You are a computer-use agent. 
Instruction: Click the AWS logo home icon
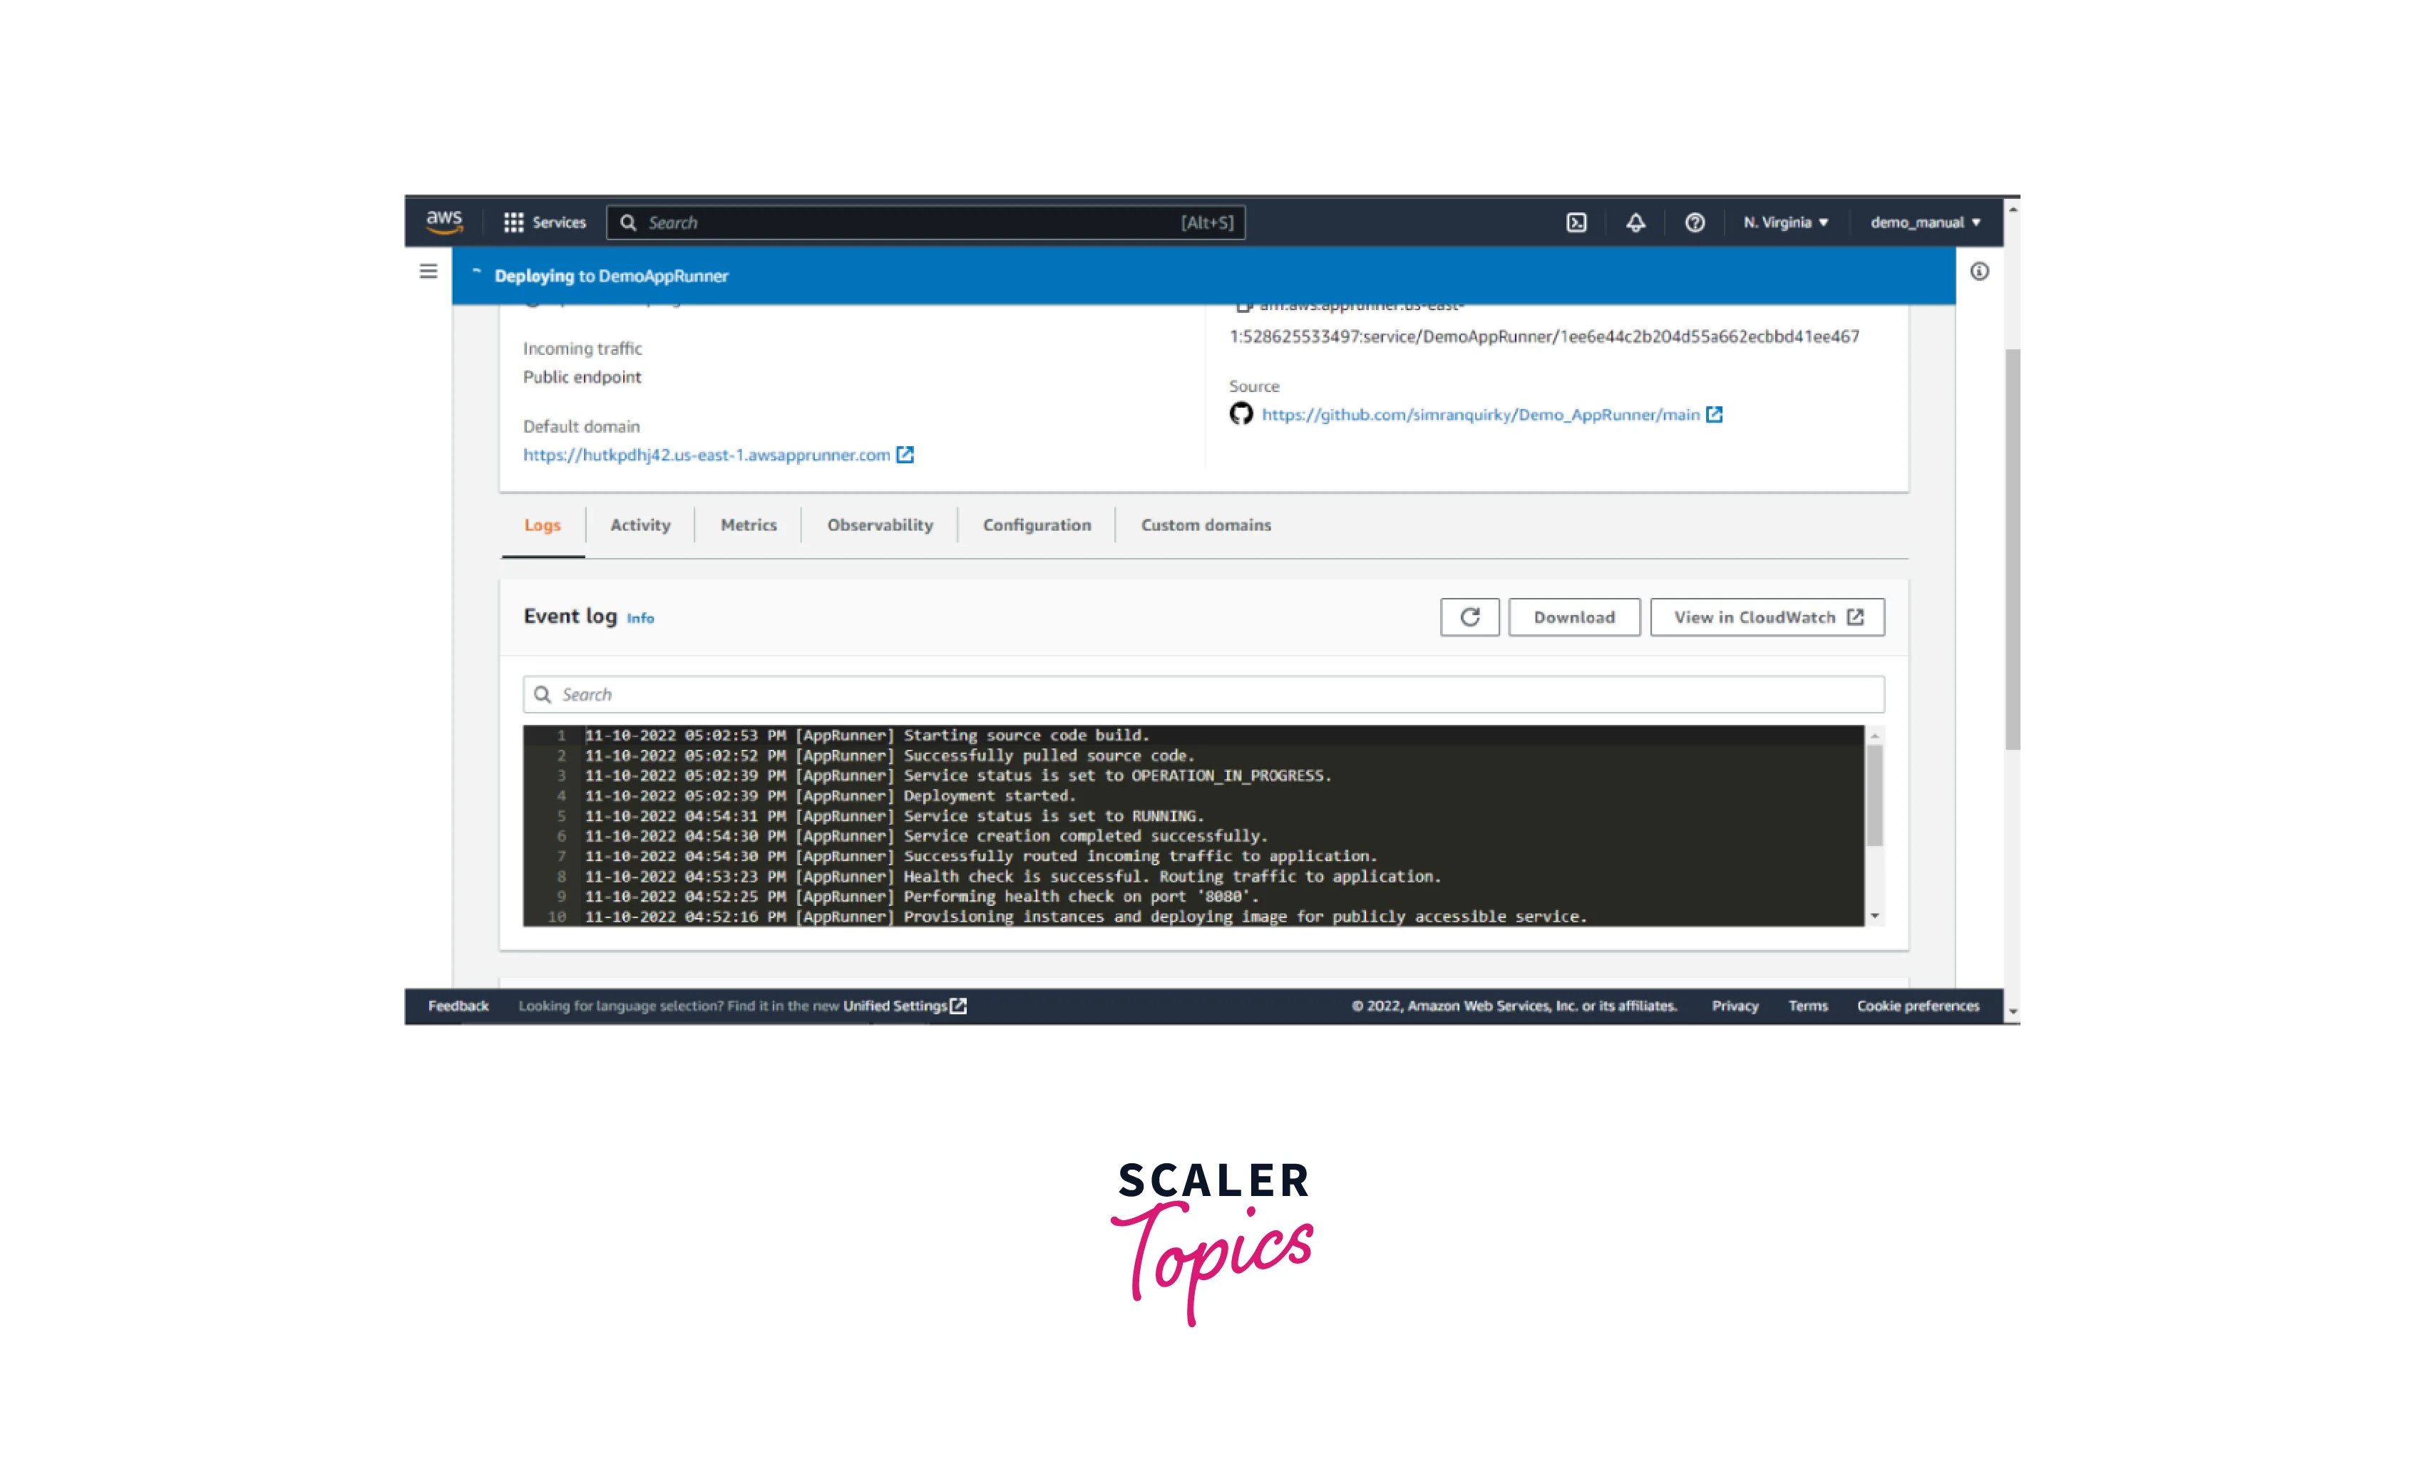point(443,221)
